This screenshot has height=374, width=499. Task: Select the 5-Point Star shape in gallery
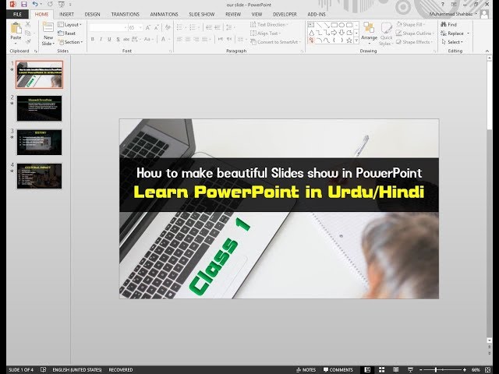tap(349, 41)
